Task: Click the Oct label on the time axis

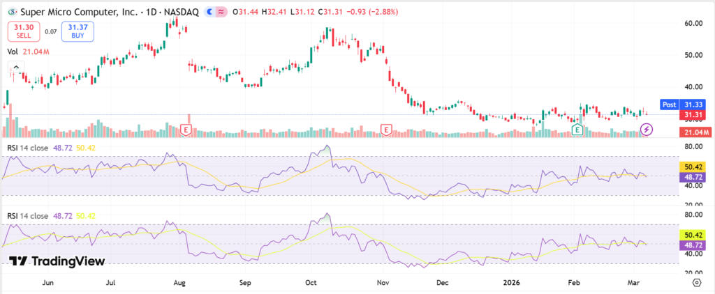Action: [x=311, y=282]
